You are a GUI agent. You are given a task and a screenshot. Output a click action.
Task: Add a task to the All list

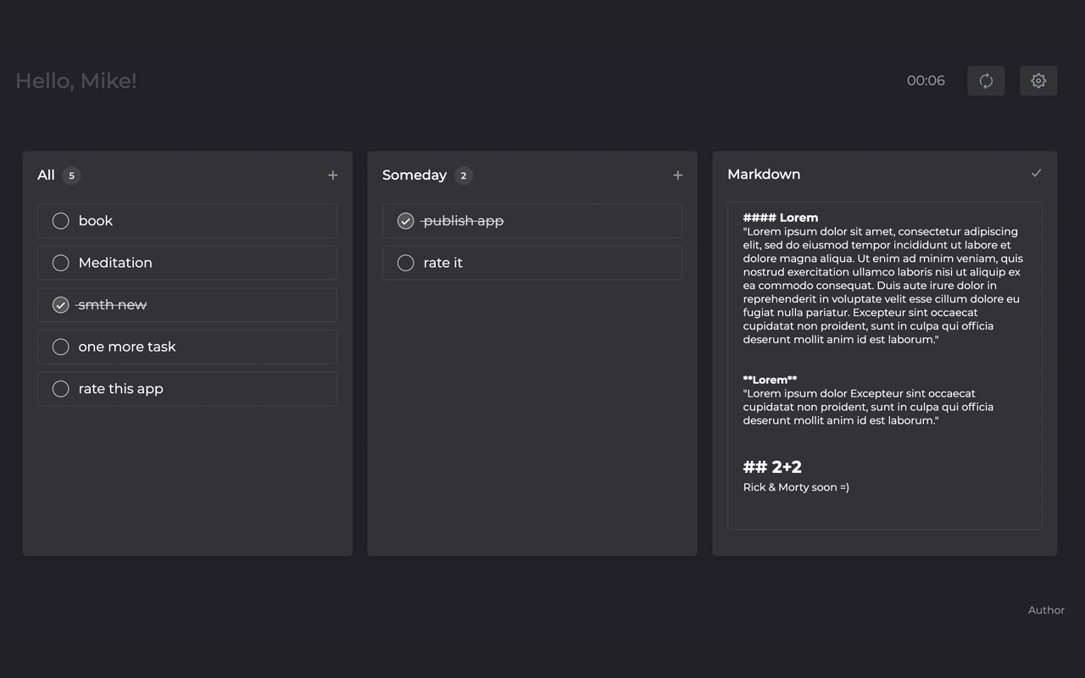pyautogui.click(x=332, y=175)
